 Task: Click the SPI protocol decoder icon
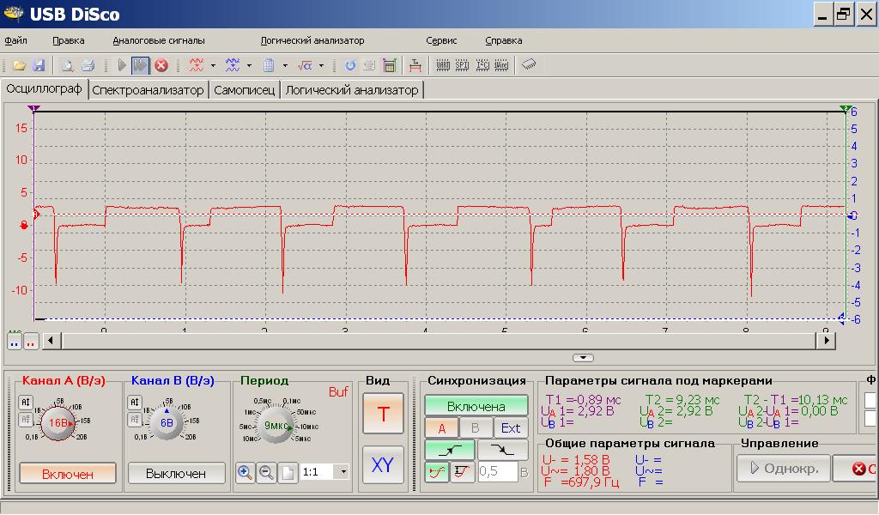coord(463,65)
